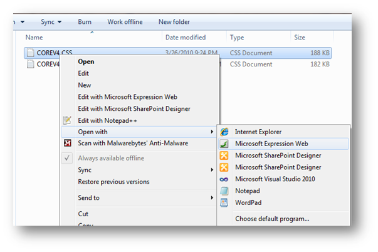This screenshot has height=252, width=378.
Task: Pick Microsoft Visual Studio 2010
Action: tap(275, 179)
